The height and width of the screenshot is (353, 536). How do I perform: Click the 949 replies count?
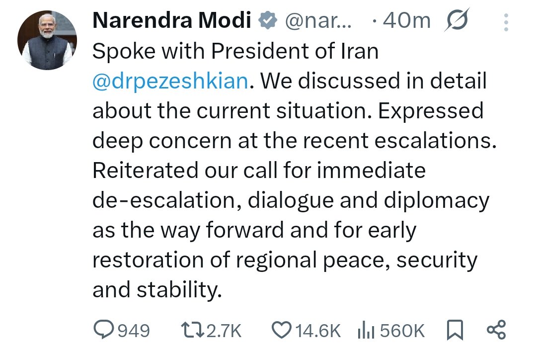click(133, 330)
